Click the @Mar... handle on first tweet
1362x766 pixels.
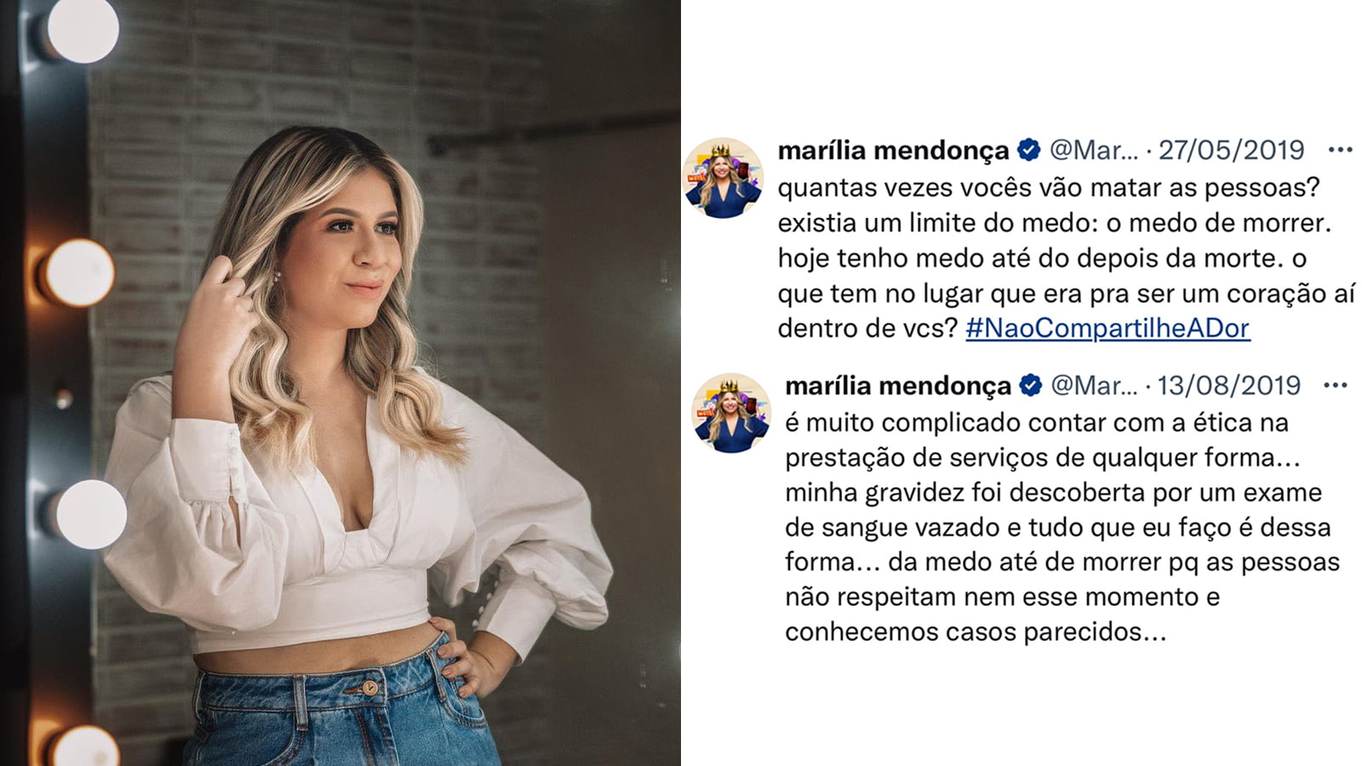pos(1093,150)
